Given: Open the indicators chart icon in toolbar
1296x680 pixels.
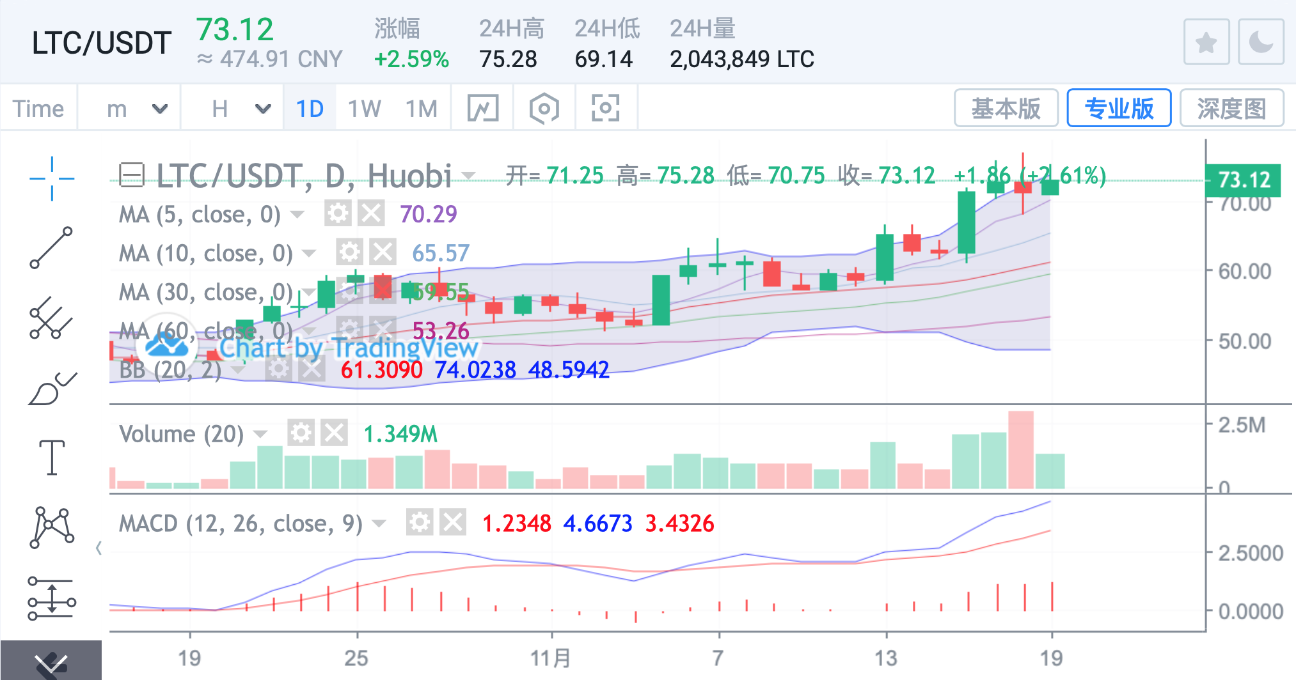Looking at the screenshot, I should tap(483, 108).
